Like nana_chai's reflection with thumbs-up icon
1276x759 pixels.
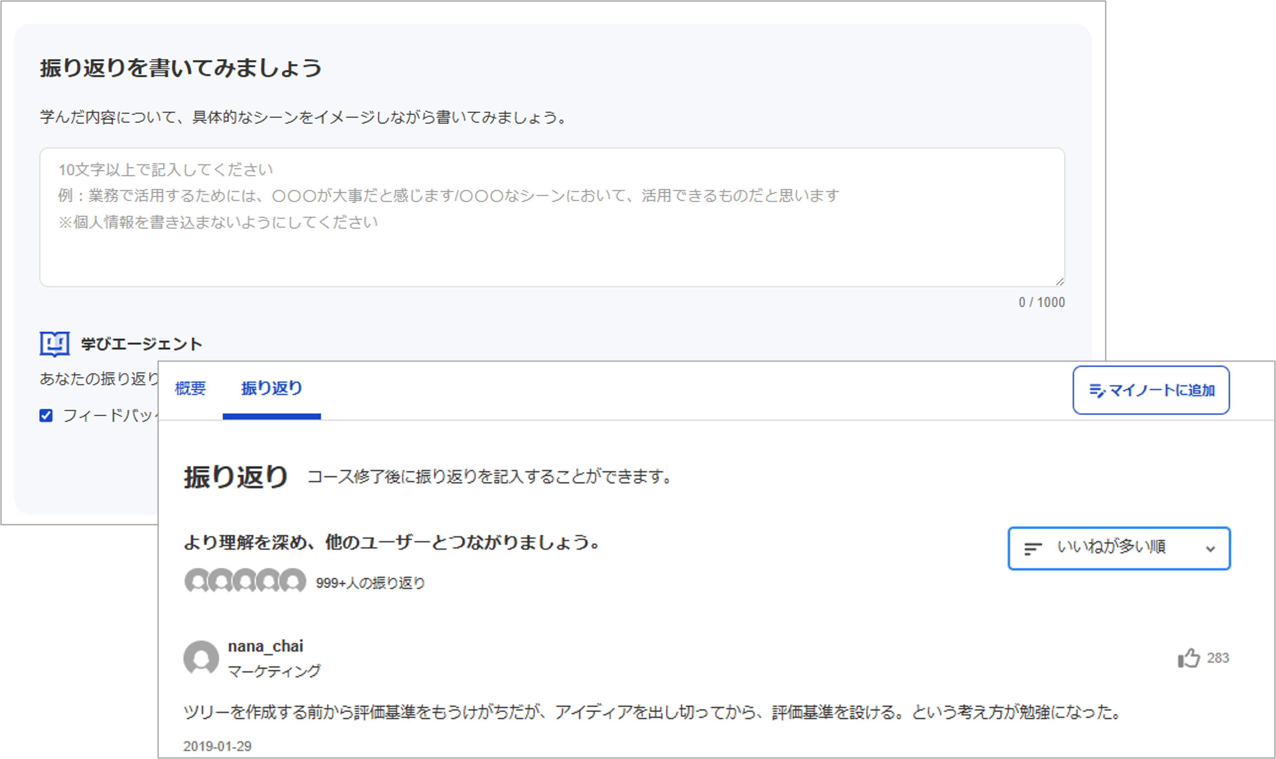pyautogui.click(x=1188, y=658)
